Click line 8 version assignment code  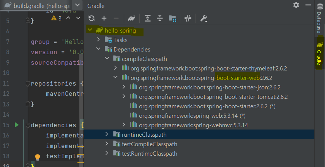point(57,52)
